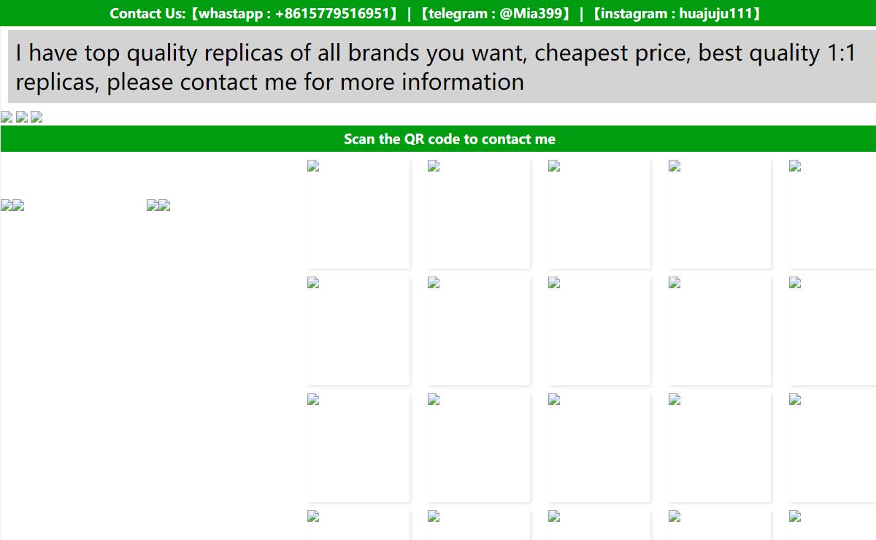Click the second broken image icon below the gray banner

(22, 117)
